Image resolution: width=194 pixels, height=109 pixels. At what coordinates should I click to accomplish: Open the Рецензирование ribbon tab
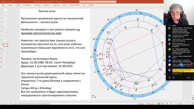click(75, 5)
